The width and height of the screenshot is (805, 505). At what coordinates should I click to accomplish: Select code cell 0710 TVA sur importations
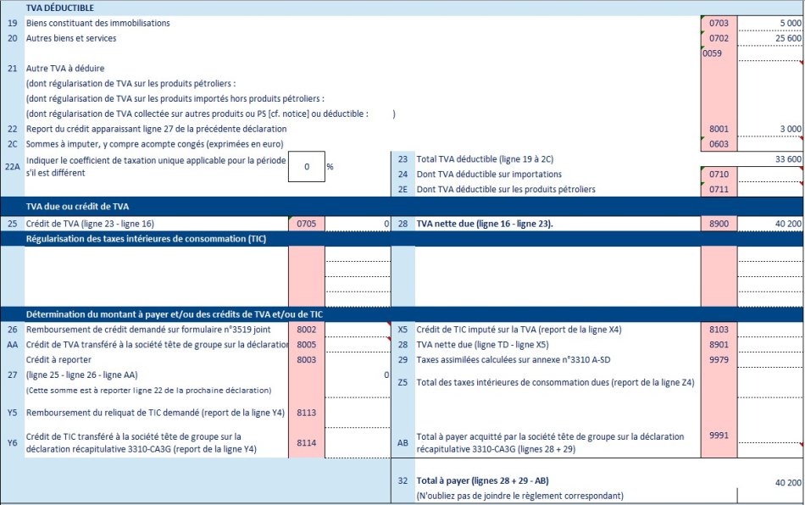point(719,175)
